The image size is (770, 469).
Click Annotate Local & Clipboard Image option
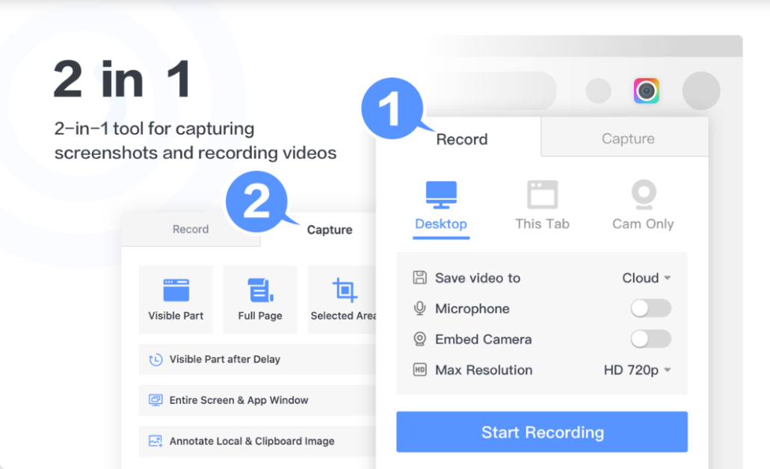pos(257,441)
